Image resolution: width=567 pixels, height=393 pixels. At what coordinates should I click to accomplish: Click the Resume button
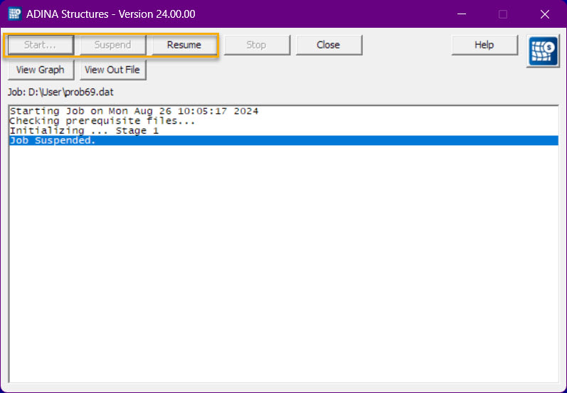(x=184, y=45)
